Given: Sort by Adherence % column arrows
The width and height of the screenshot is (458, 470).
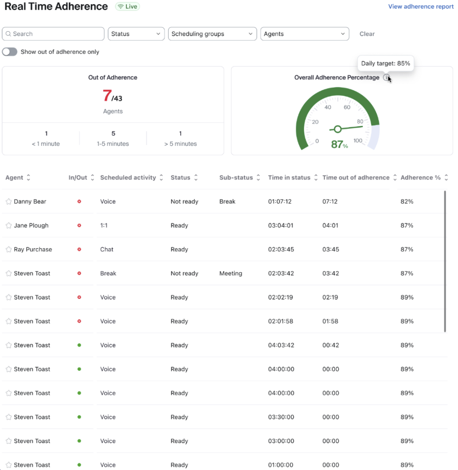Looking at the screenshot, I should point(446,178).
